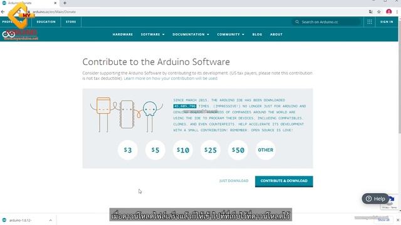Image resolution: width=401 pixels, height=225 pixels.
Task: Open the Chrome three-dot menu
Action: [397, 12]
